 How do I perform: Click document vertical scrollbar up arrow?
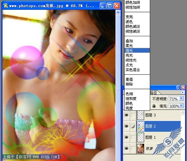[x=118, y=12]
